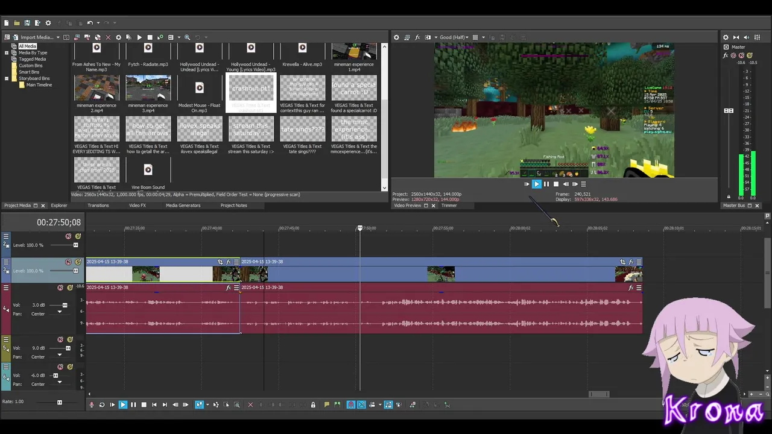Toggle Enable Snapping magnet icon
772x434 pixels.
[350, 404]
